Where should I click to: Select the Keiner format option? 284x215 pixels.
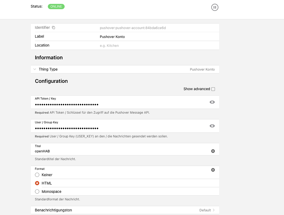[37, 175]
